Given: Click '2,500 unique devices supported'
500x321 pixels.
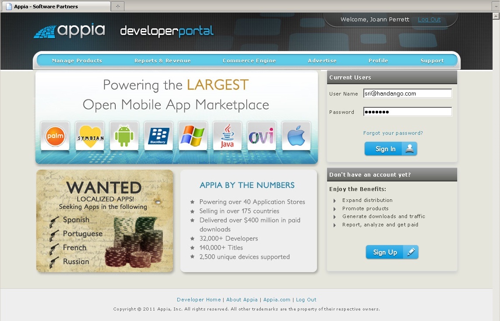Looking at the screenshot, I should coord(245,257).
